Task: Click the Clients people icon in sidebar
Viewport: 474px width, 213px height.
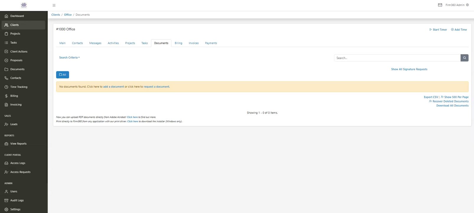Action: [x=6, y=25]
